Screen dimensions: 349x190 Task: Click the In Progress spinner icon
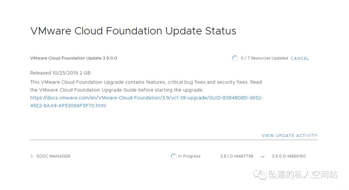point(174,156)
